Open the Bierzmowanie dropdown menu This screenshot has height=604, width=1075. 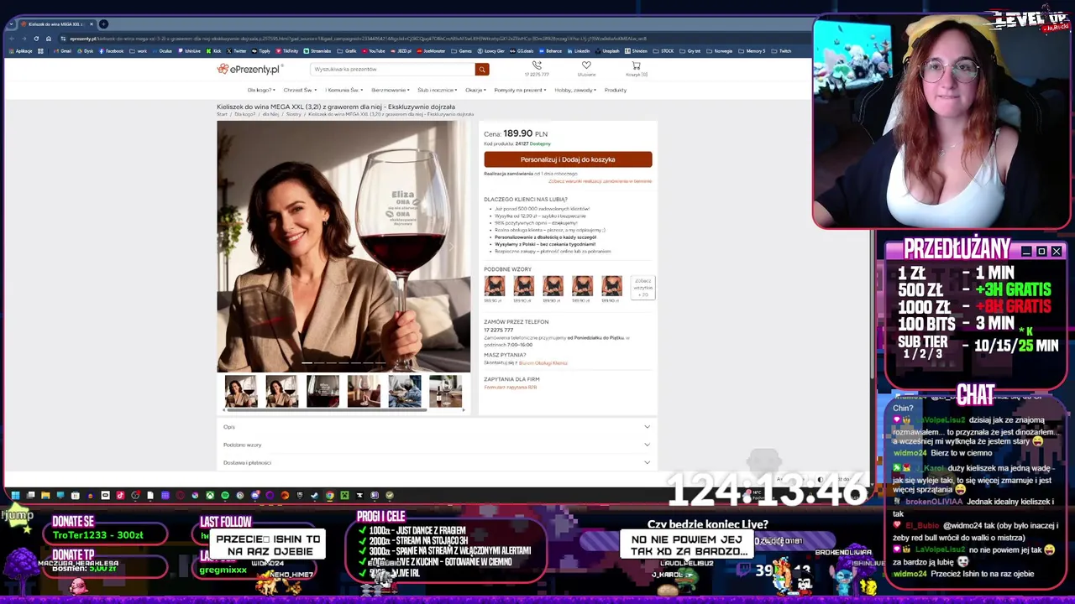click(390, 90)
